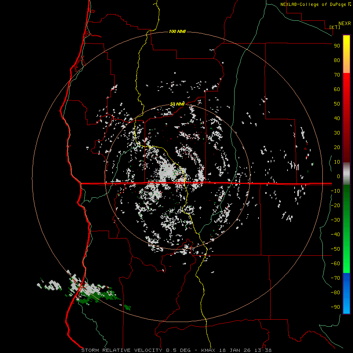Viewport: 353px width, 353px height.
Task: Click the 50 value on the velocity scale
Action: [337, 104]
